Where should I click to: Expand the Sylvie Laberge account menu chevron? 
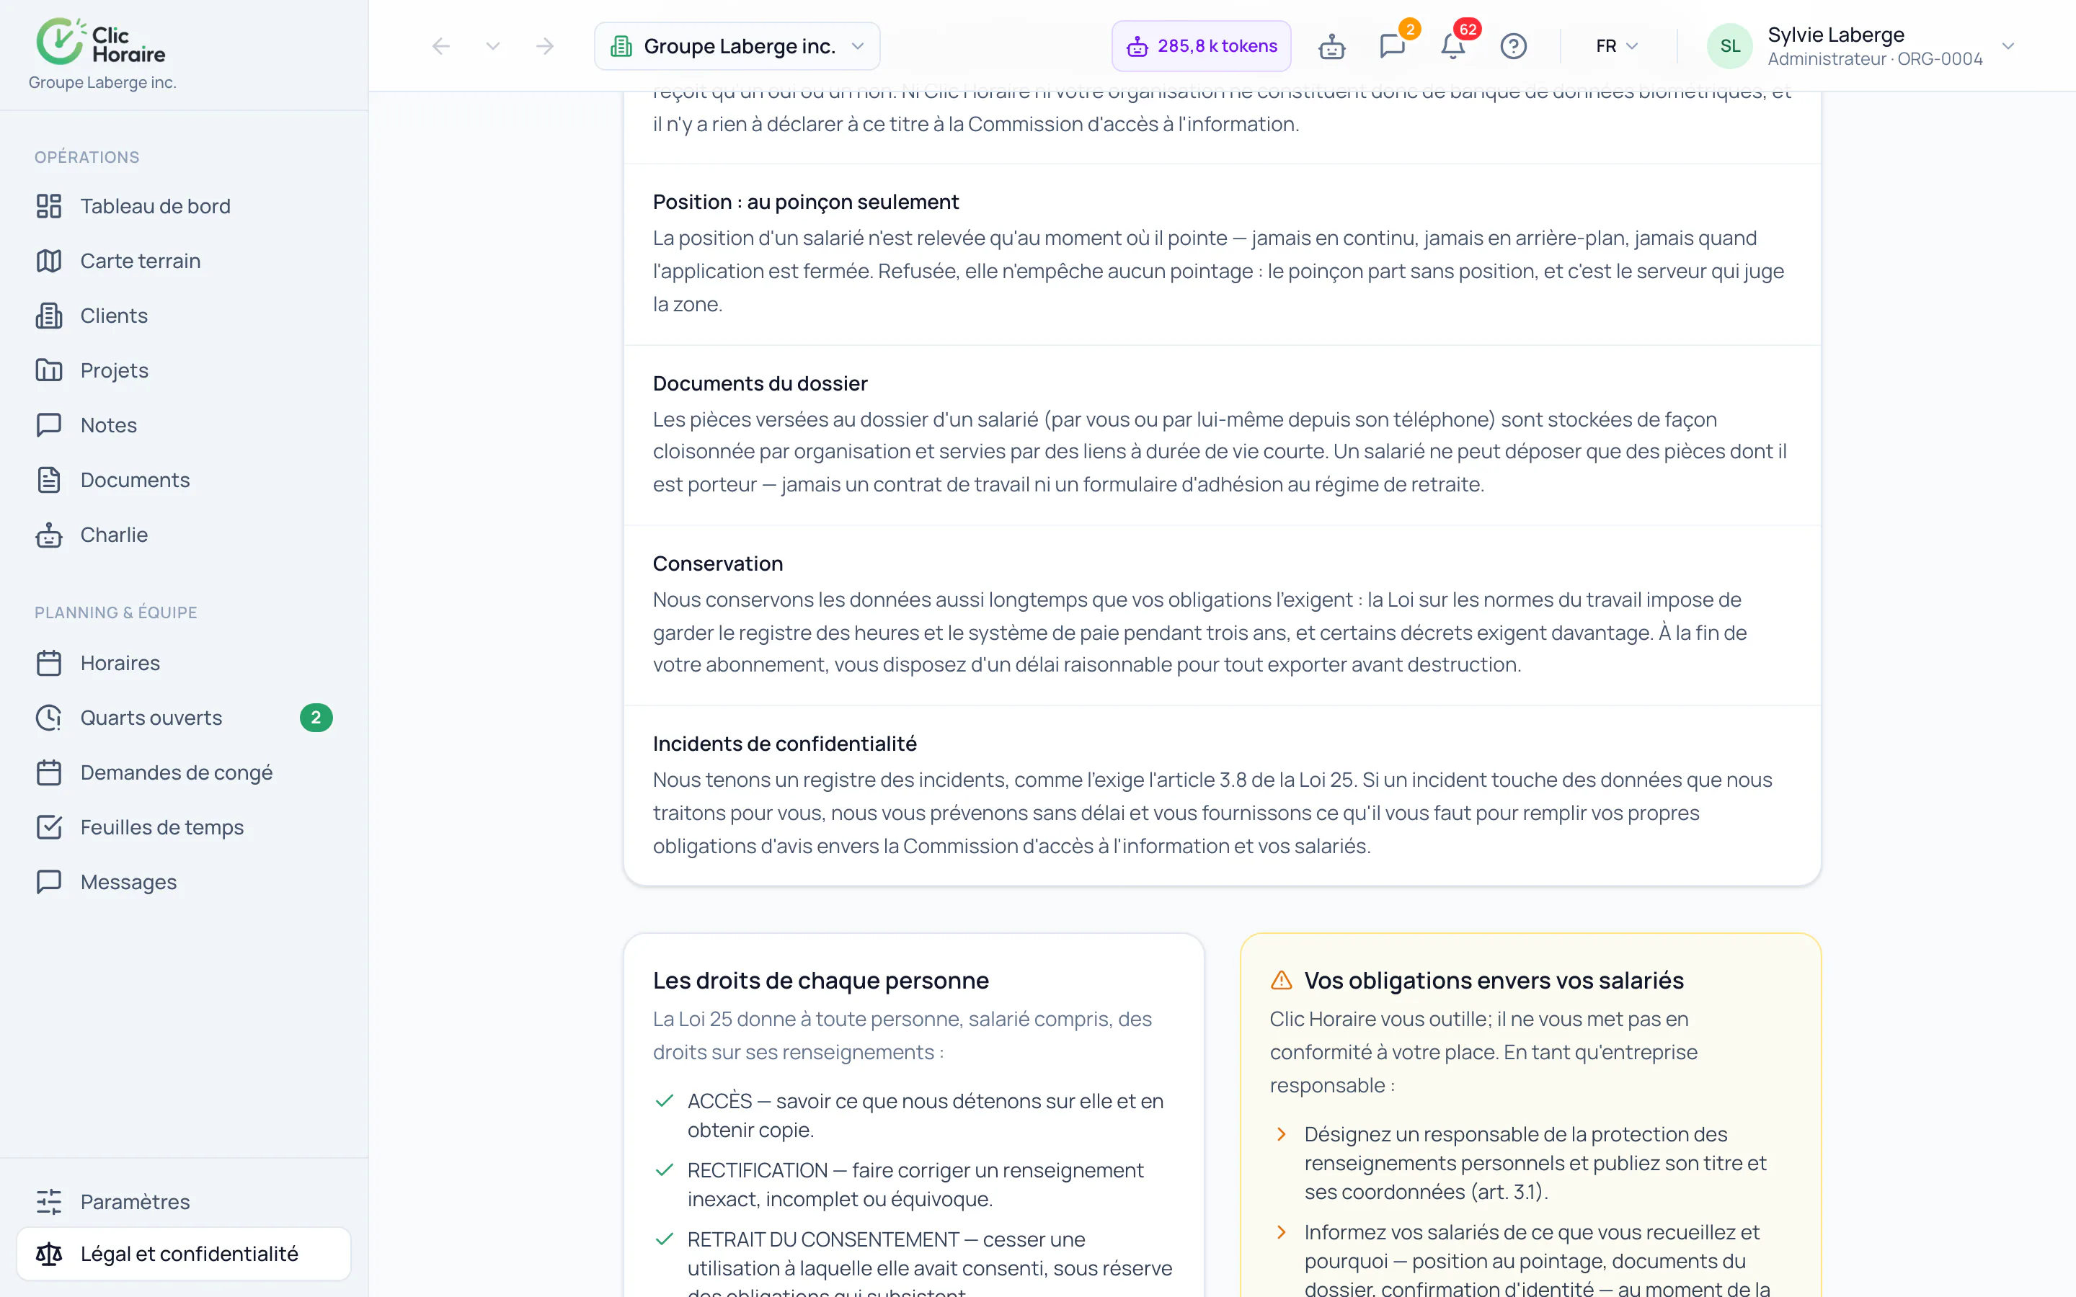click(2008, 46)
